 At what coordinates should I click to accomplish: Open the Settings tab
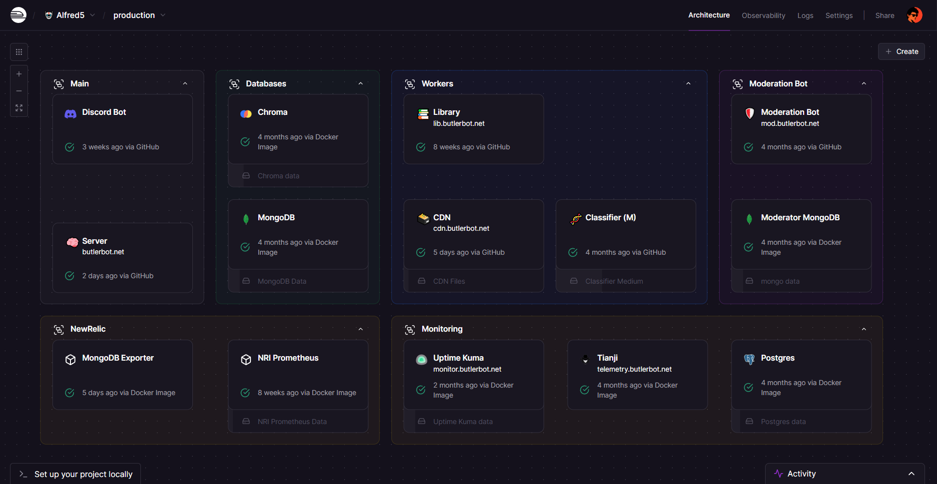[839, 15]
